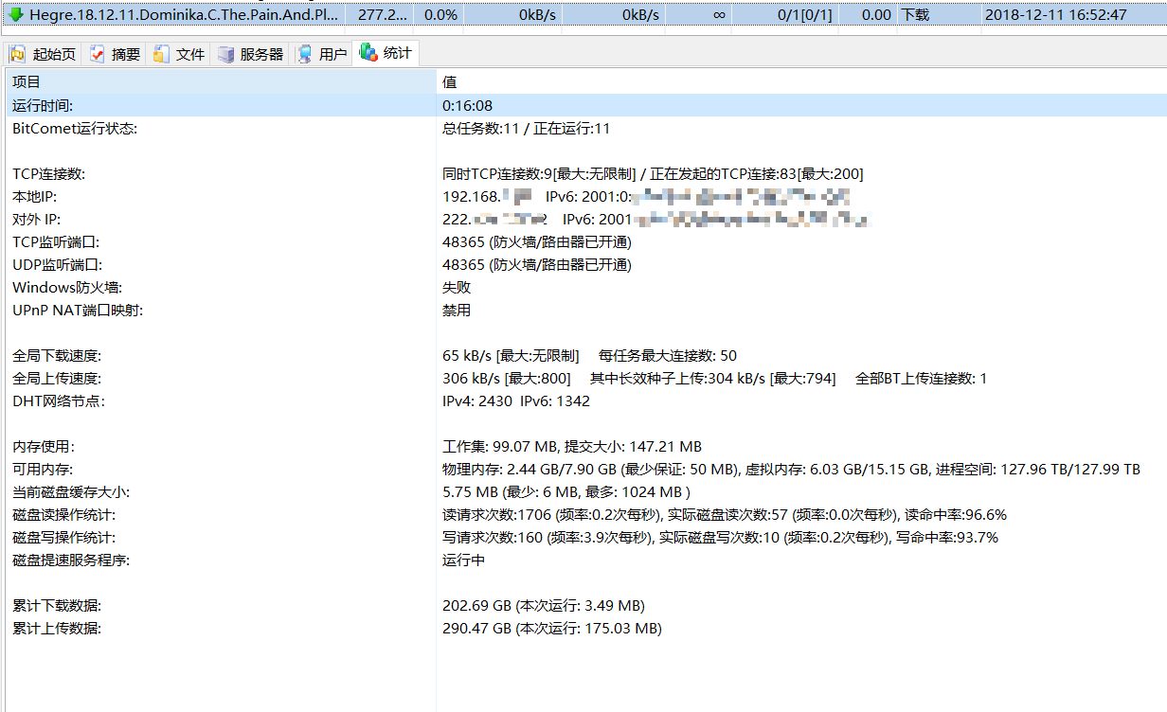The image size is (1167, 712).
Task: Click the 起始页 tab icon
Action: [18, 54]
